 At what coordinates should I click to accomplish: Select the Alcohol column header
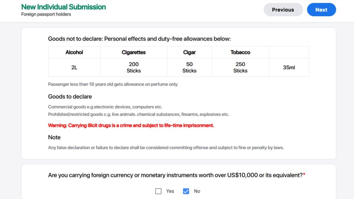pyautogui.click(x=74, y=52)
